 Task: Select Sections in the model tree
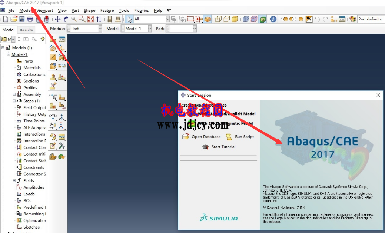point(31,81)
